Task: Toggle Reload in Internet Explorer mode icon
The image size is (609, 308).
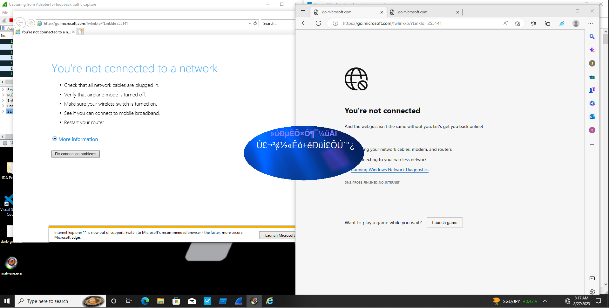Action: (x=561, y=23)
